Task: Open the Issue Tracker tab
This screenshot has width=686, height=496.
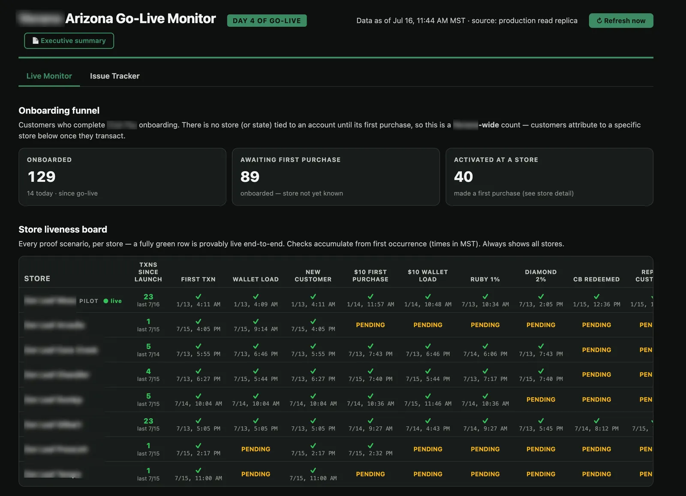Action: point(114,76)
